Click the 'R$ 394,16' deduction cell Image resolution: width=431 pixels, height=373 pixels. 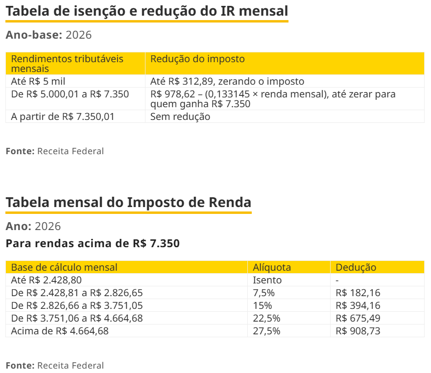click(x=358, y=305)
